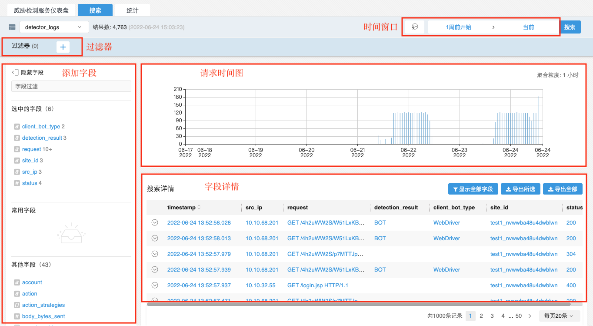Click IP 10.10.32.55 in the table

click(x=260, y=285)
